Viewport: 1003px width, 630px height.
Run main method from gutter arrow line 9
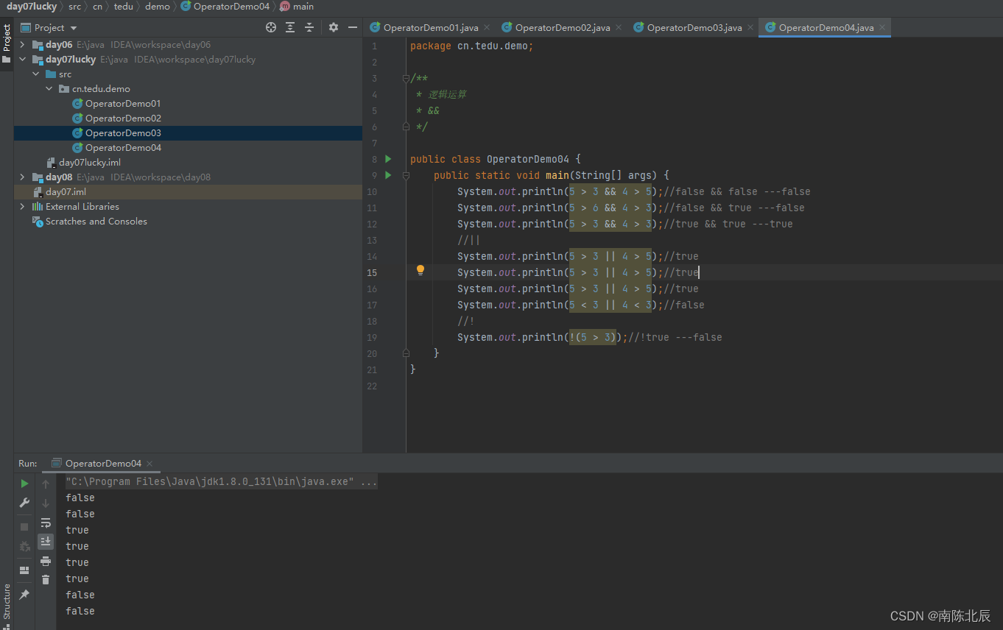click(389, 175)
